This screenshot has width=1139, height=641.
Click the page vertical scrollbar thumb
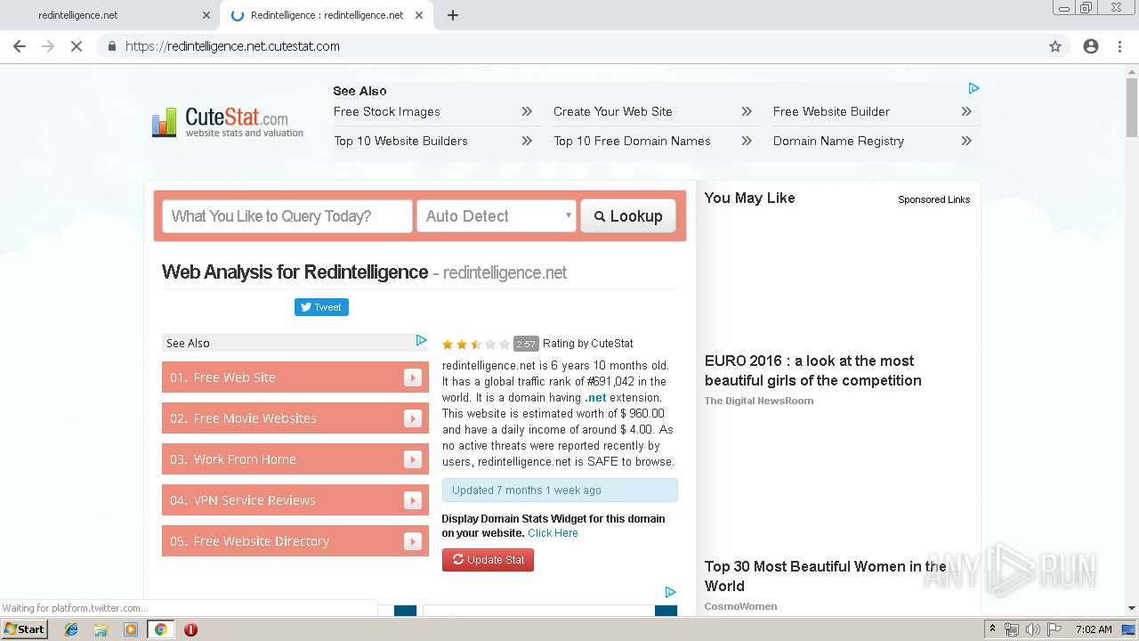pyautogui.click(x=1132, y=108)
